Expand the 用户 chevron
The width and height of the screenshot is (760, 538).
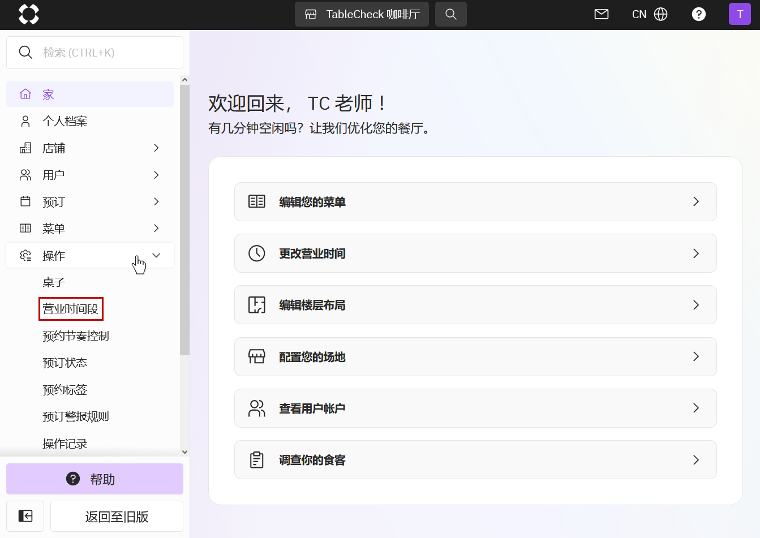click(x=156, y=175)
